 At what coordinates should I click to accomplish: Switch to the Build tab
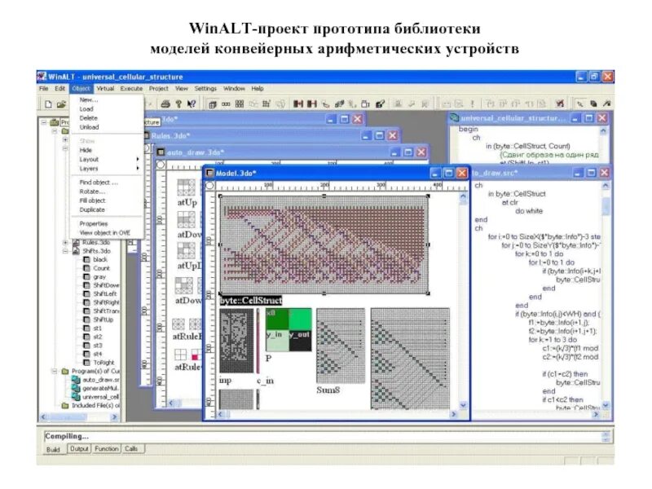pos(53,449)
